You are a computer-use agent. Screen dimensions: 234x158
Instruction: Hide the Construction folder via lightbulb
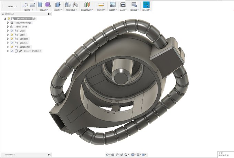[x=12, y=47]
